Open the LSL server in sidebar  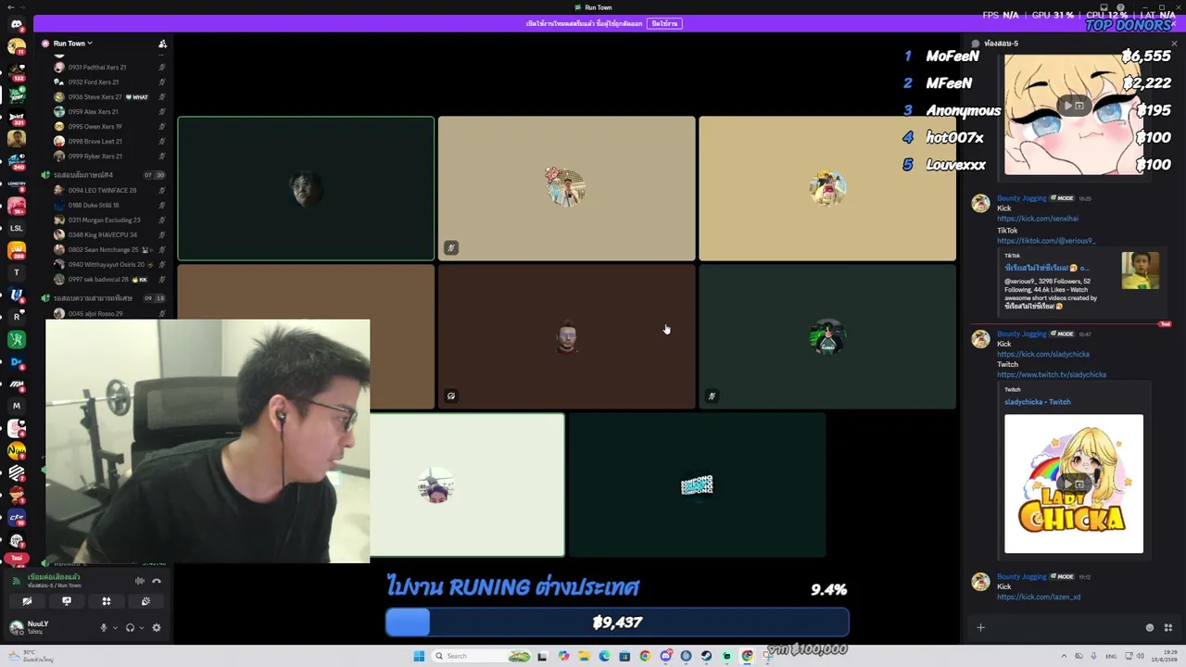point(16,228)
